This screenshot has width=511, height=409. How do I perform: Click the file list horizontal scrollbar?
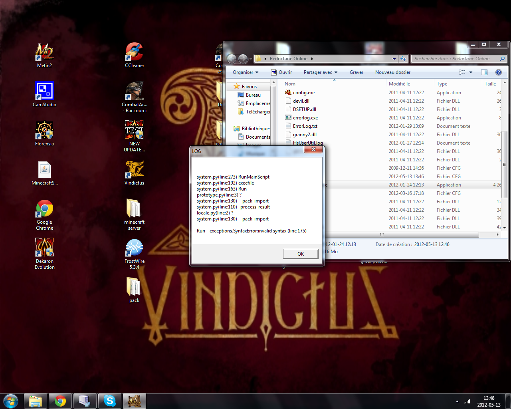click(x=382, y=234)
